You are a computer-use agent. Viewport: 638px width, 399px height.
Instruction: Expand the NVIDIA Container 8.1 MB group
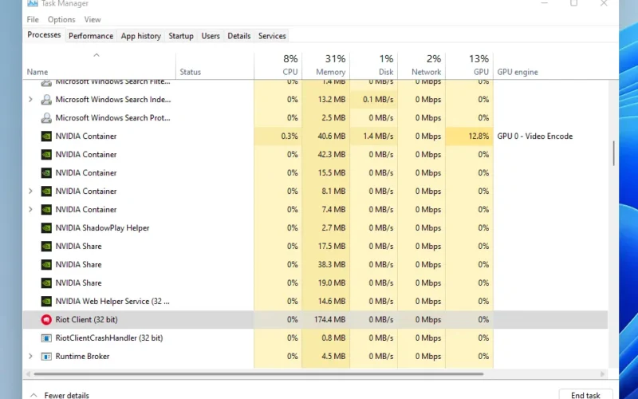point(30,191)
